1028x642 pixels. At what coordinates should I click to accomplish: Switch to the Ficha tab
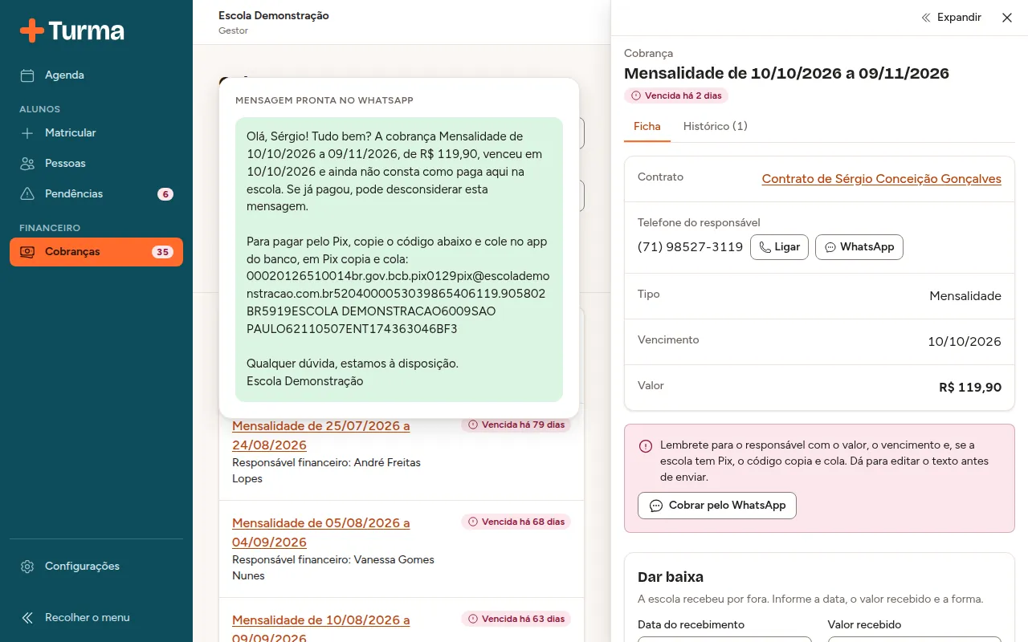pos(647,127)
